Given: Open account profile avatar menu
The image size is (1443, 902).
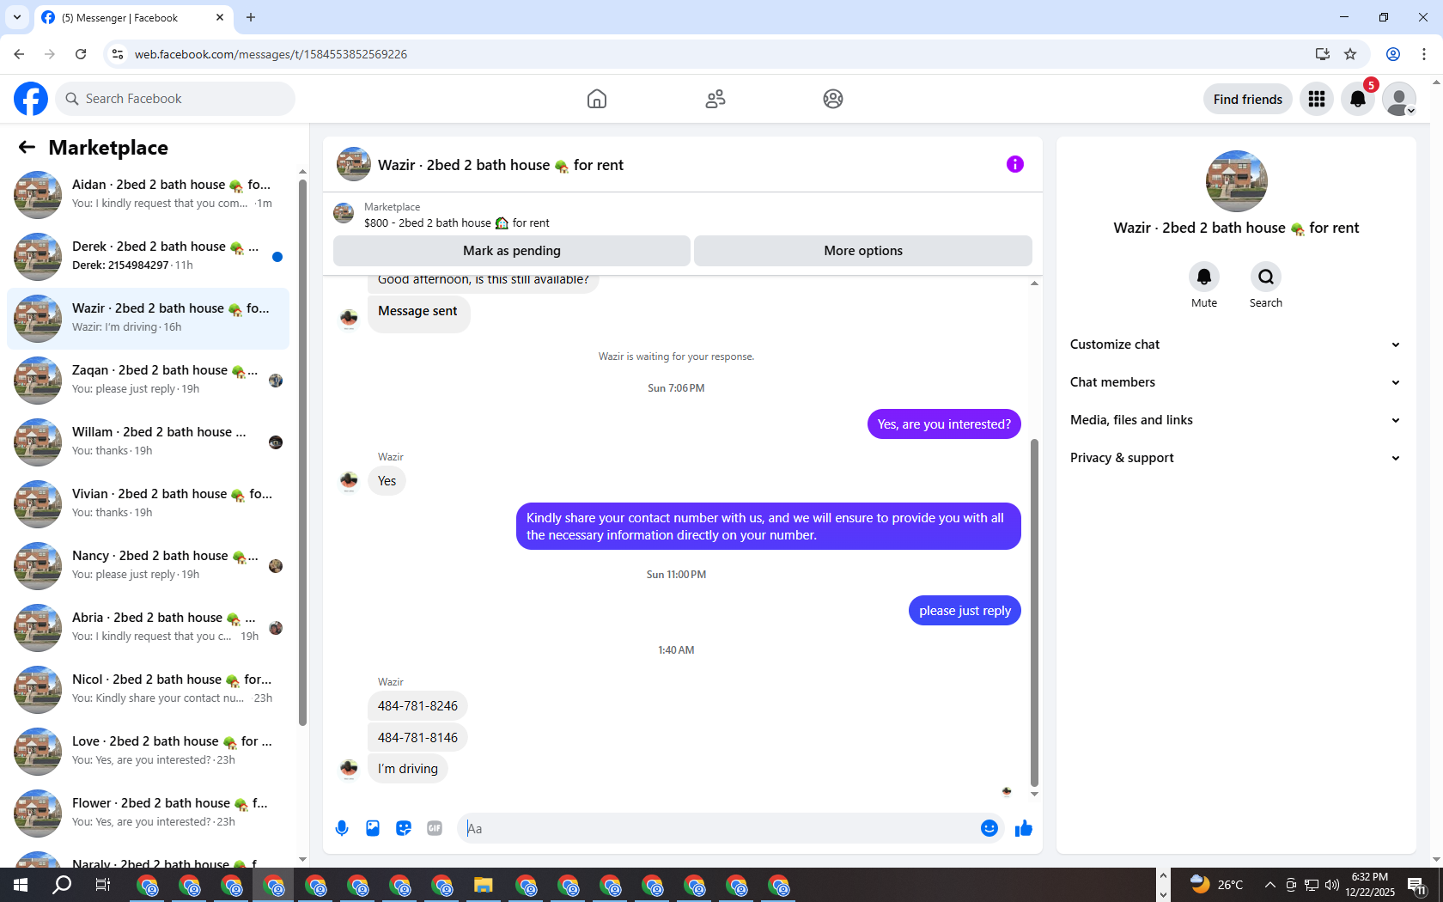Looking at the screenshot, I should click(1399, 99).
